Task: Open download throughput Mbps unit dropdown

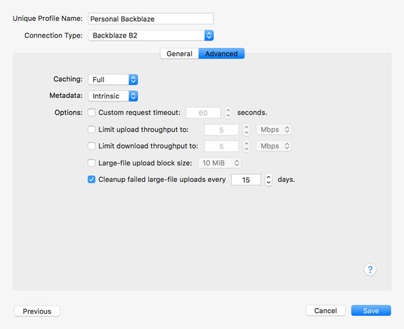Action: (274, 146)
